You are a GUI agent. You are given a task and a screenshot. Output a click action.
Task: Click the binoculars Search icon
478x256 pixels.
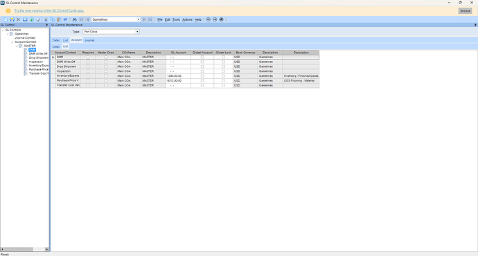[74, 19]
